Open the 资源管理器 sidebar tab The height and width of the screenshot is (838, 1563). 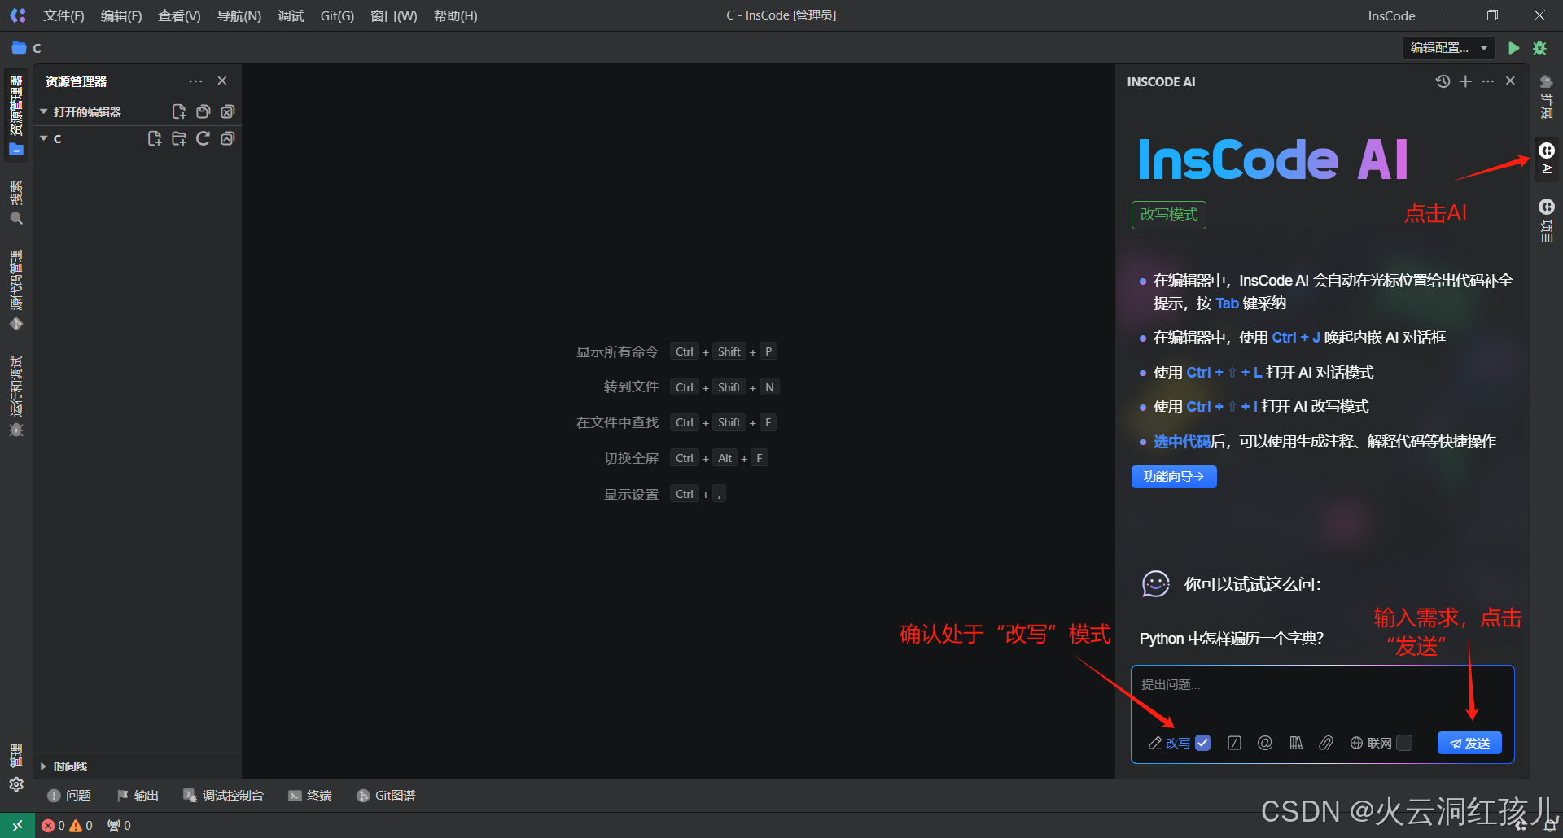[16, 114]
